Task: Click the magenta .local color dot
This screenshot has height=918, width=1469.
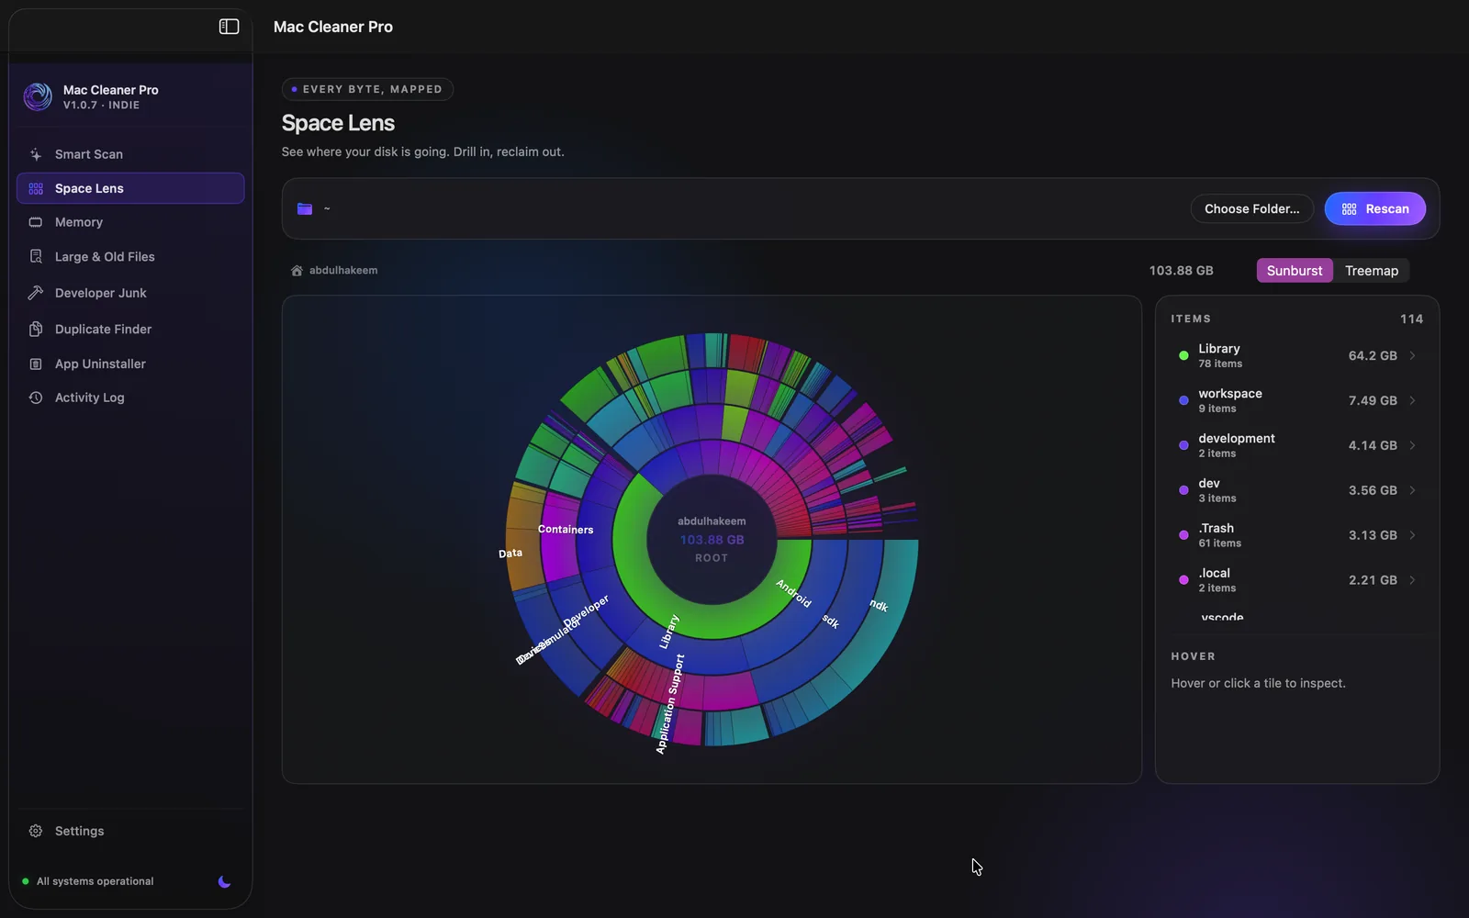Action: [x=1183, y=580]
